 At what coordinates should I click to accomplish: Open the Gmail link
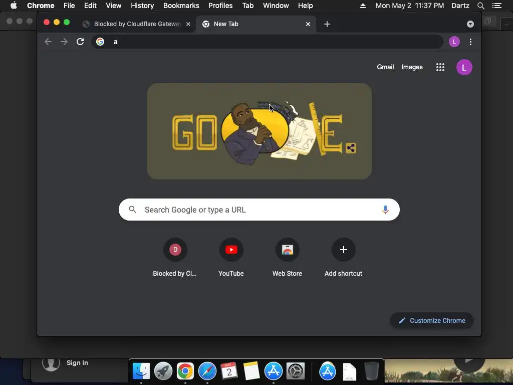[x=385, y=67]
